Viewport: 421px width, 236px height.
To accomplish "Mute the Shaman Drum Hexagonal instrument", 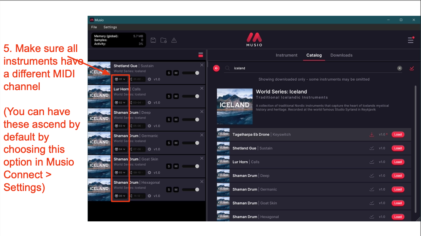I will pyautogui.click(x=176, y=189).
